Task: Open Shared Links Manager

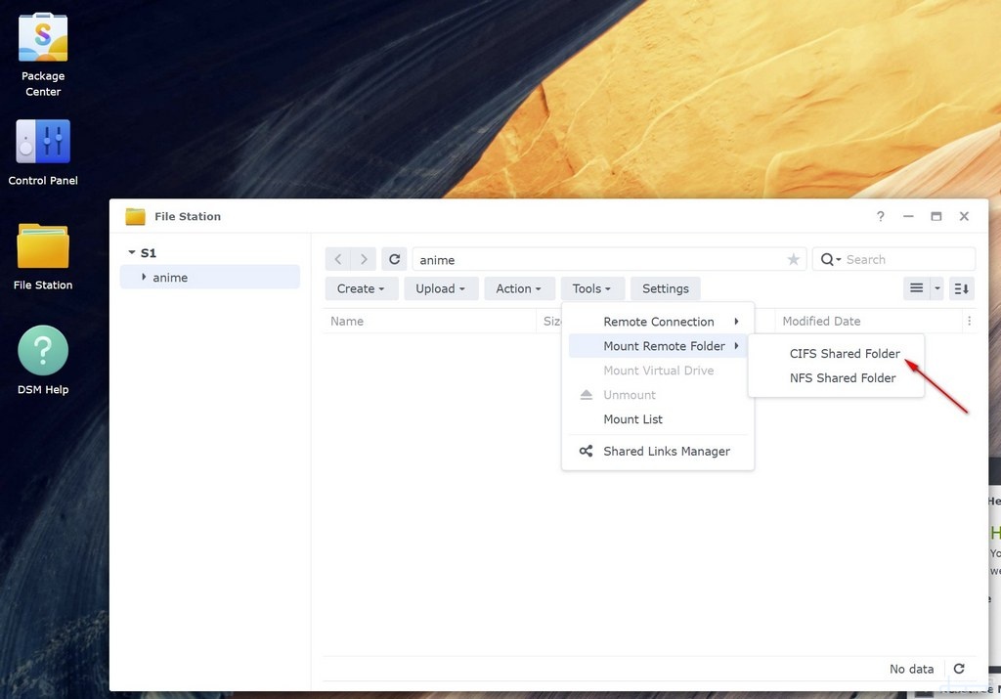Action: point(666,452)
